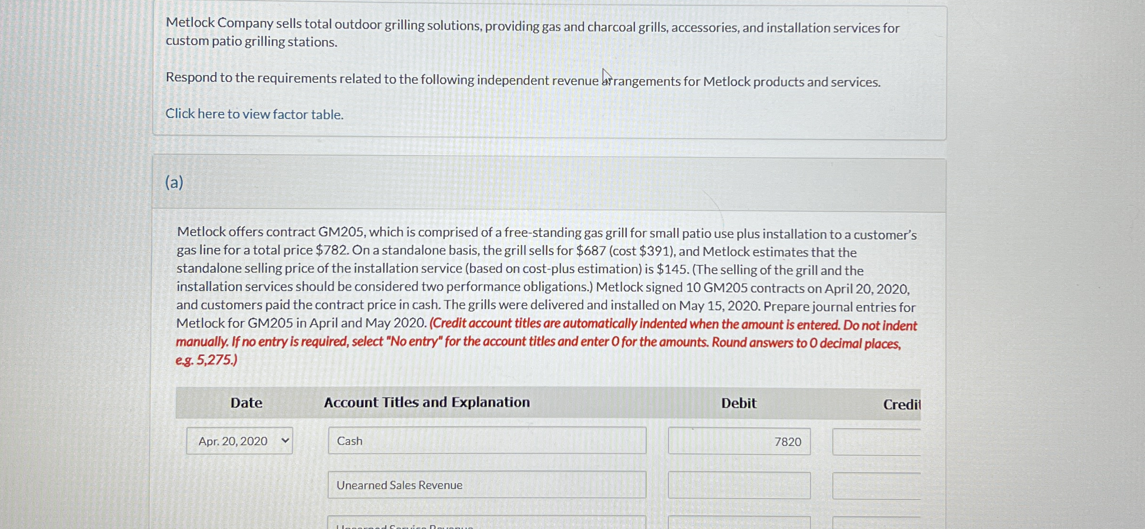Select the debit amount showing 7820

740,441
